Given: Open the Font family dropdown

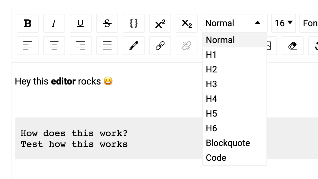Looking at the screenshot, I should click(x=309, y=23).
